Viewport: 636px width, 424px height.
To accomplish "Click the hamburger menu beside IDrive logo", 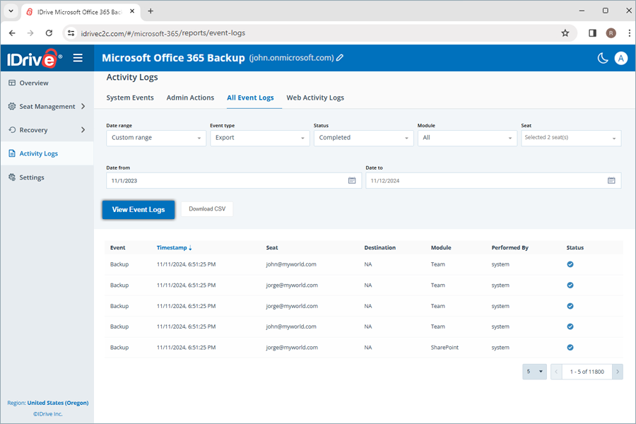I will point(78,59).
